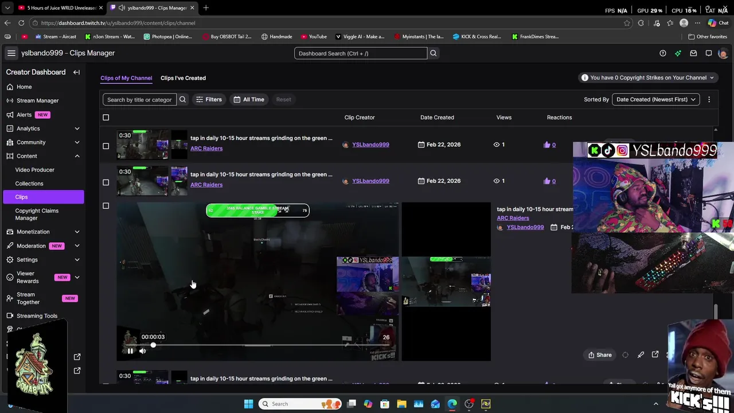
Task: Open the first clip's thumbnail
Action: tap(152, 145)
